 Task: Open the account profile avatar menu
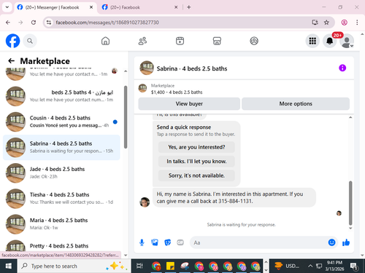point(347,41)
